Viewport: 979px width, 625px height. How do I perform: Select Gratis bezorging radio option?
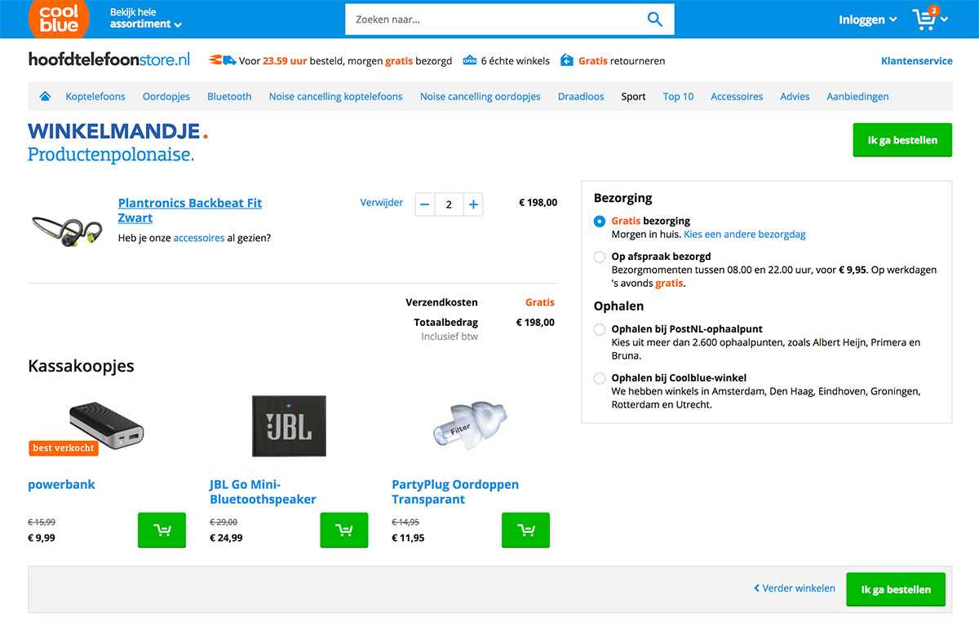[600, 221]
